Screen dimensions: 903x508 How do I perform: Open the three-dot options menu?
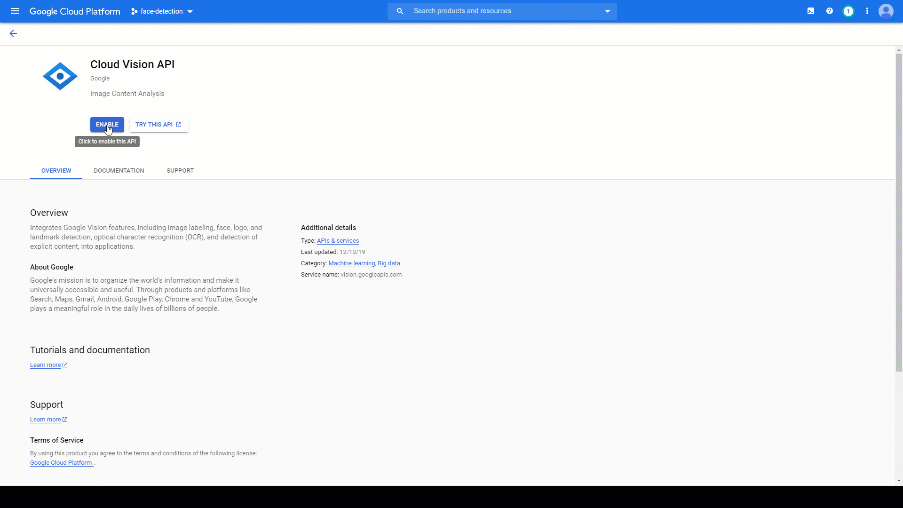[x=867, y=11]
